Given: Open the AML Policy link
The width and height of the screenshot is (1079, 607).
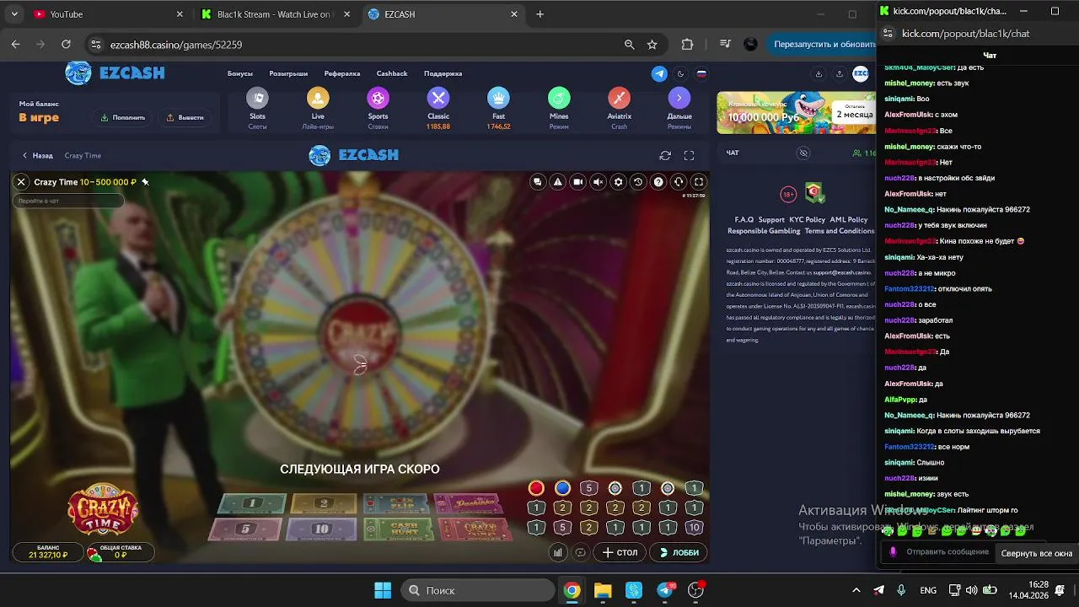Looking at the screenshot, I should click(x=849, y=219).
